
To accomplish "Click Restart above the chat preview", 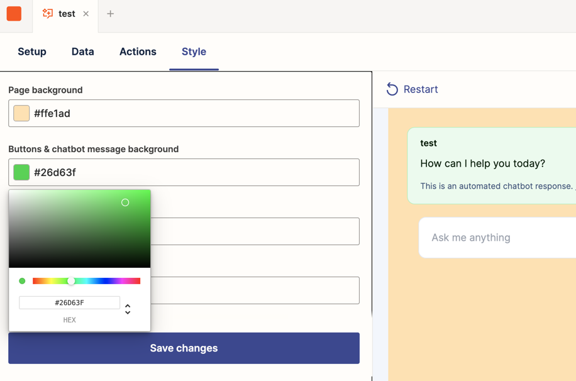I will (420, 89).
